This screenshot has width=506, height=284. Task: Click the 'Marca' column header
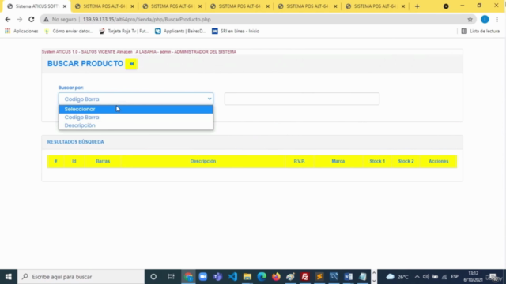click(x=338, y=161)
